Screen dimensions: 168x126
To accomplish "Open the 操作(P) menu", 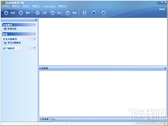I will coord(16,6).
